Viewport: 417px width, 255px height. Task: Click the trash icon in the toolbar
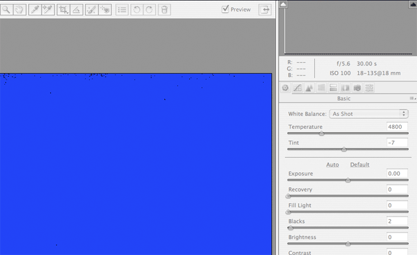click(164, 10)
